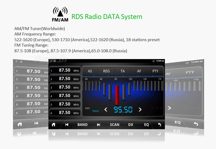Viewport: 216px width, 149px height.
Task: Toggle the REG regional mode
Action: point(106,71)
